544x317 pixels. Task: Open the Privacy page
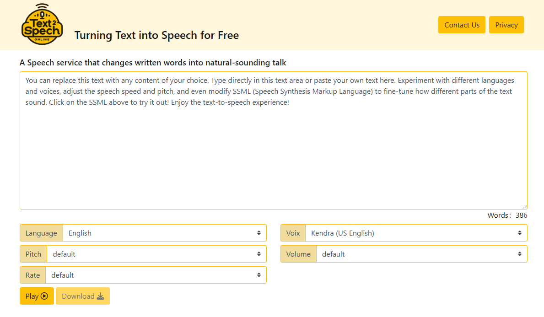[x=506, y=25]
